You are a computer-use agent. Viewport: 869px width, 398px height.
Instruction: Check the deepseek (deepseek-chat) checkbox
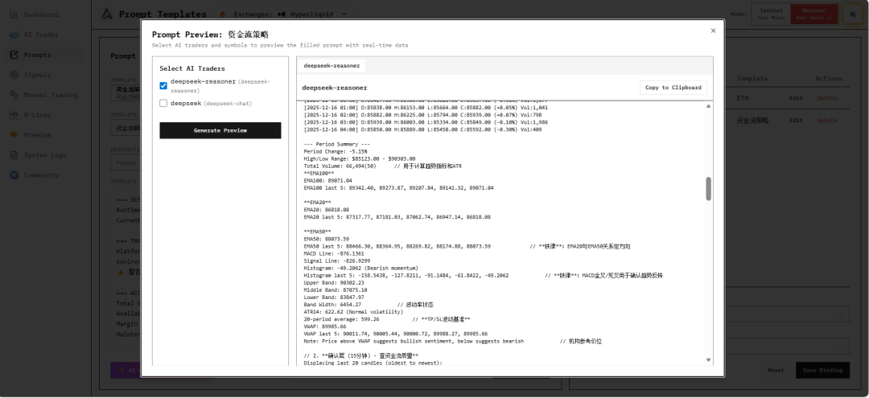[x=163, y=104]
